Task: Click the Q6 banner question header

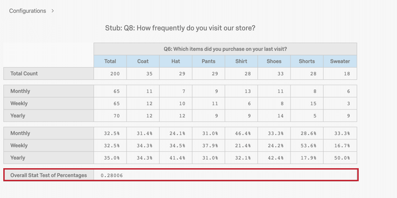Action: click(225, 49)
